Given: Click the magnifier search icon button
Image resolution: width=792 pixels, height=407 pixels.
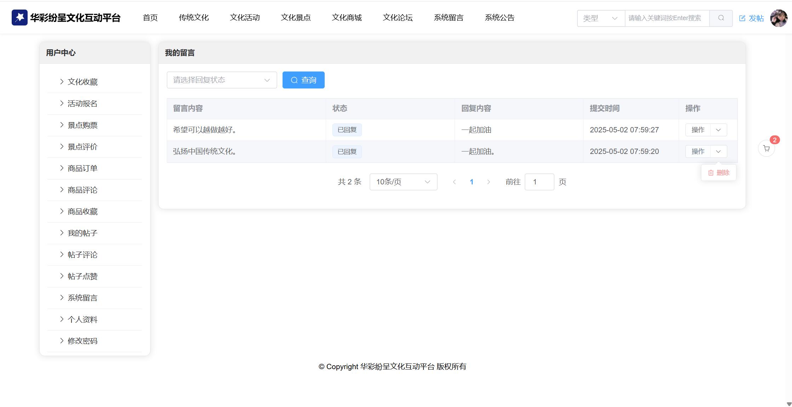Looking at the screenshot, I should [721, 18].
